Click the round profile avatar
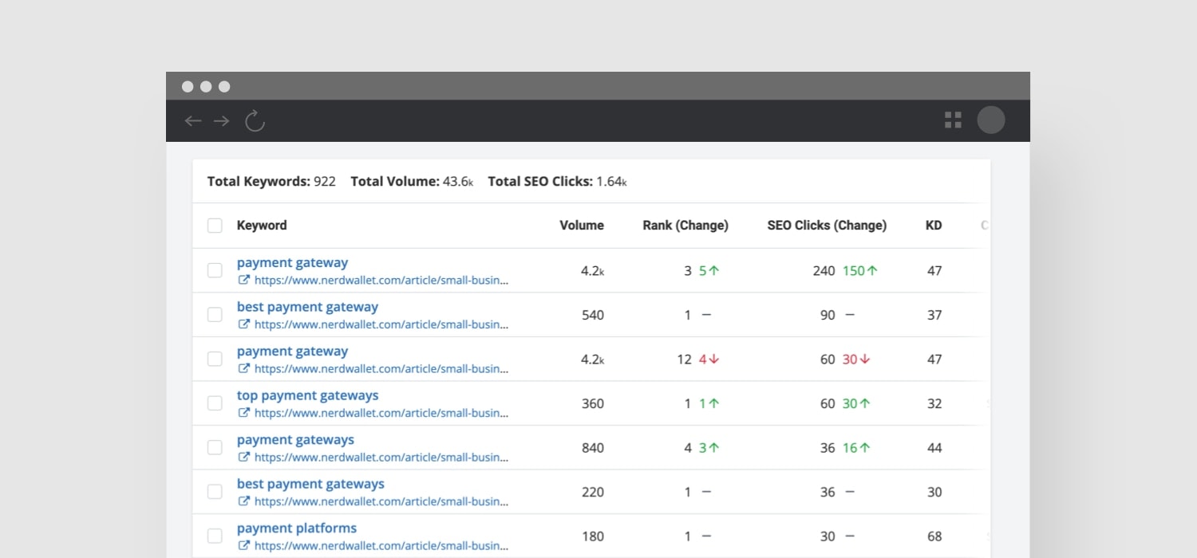The image size is (1197, 558). (991, 120)
